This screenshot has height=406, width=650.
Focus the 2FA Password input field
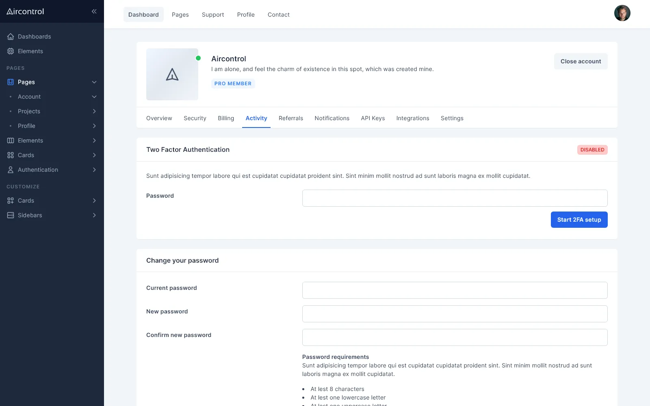coord(455,198)
